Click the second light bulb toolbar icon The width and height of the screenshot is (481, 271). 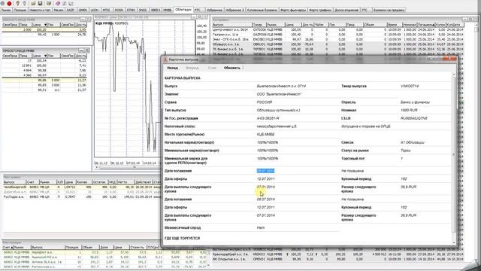[24, 3]
